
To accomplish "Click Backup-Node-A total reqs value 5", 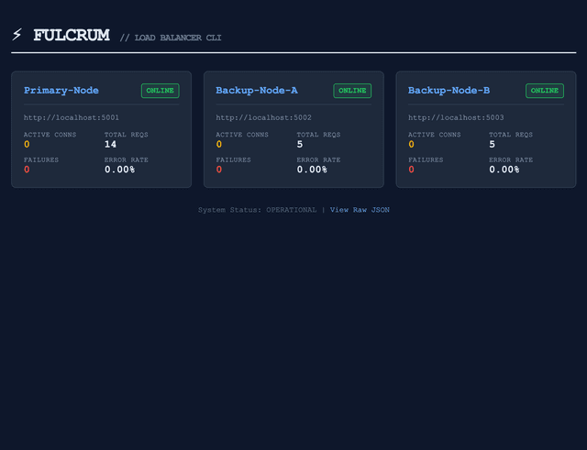I will 300,145.
